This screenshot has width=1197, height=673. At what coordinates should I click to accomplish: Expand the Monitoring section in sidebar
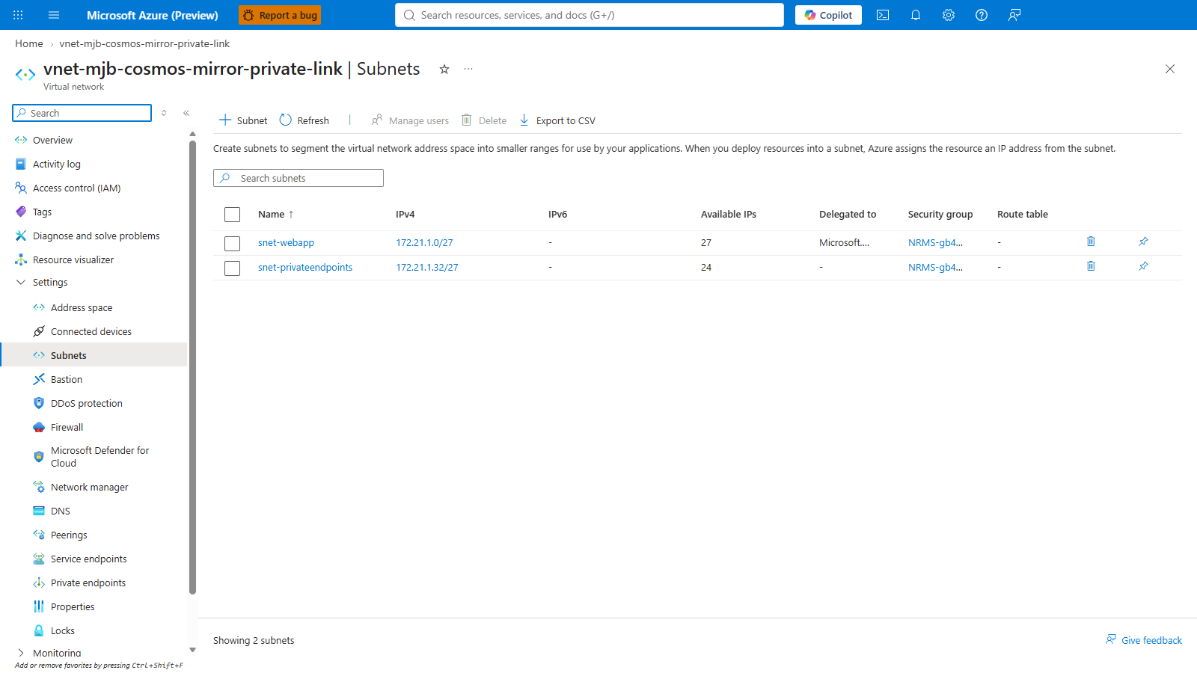(21, 653)
